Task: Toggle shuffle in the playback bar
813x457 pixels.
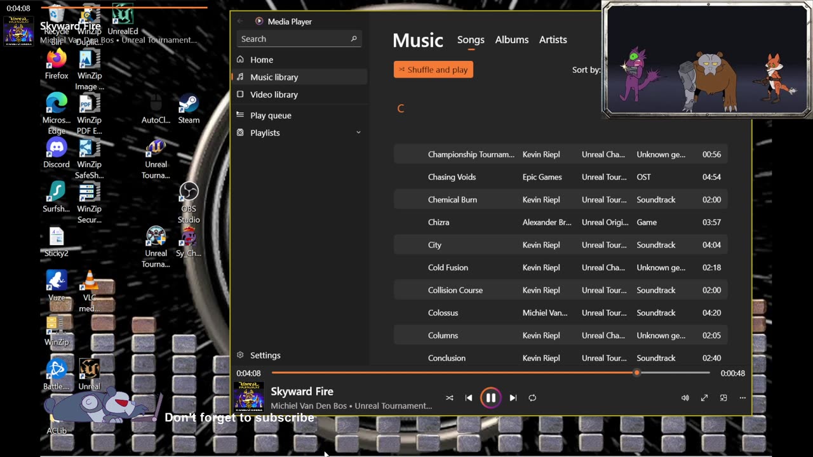Action: point(450,398)
